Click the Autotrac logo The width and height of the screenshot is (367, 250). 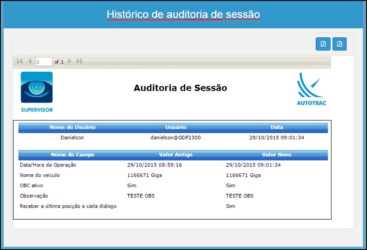click(x=311, y=89)
